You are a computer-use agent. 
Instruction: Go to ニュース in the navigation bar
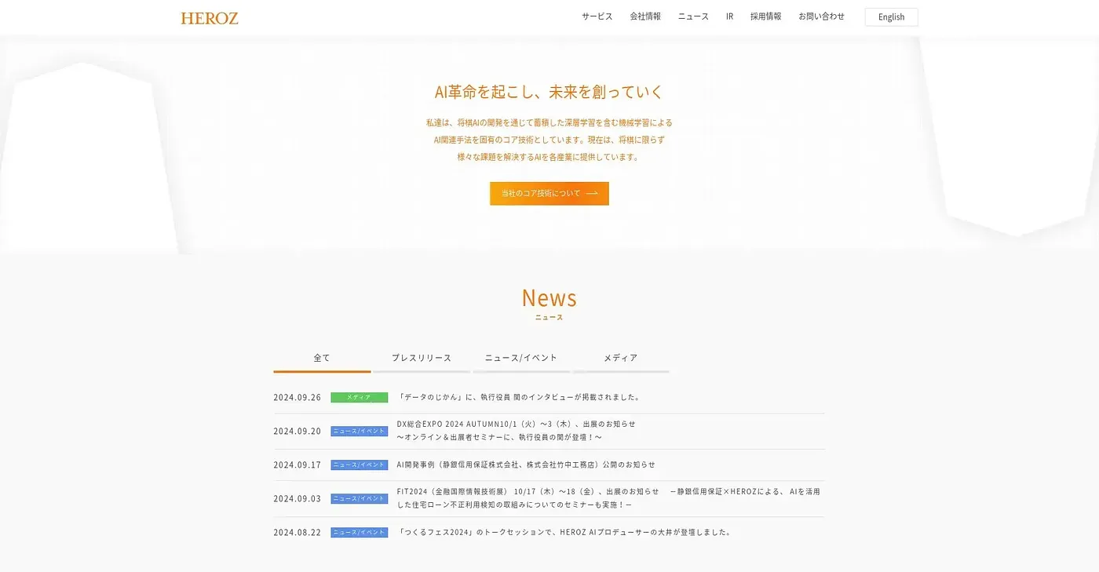693,16
